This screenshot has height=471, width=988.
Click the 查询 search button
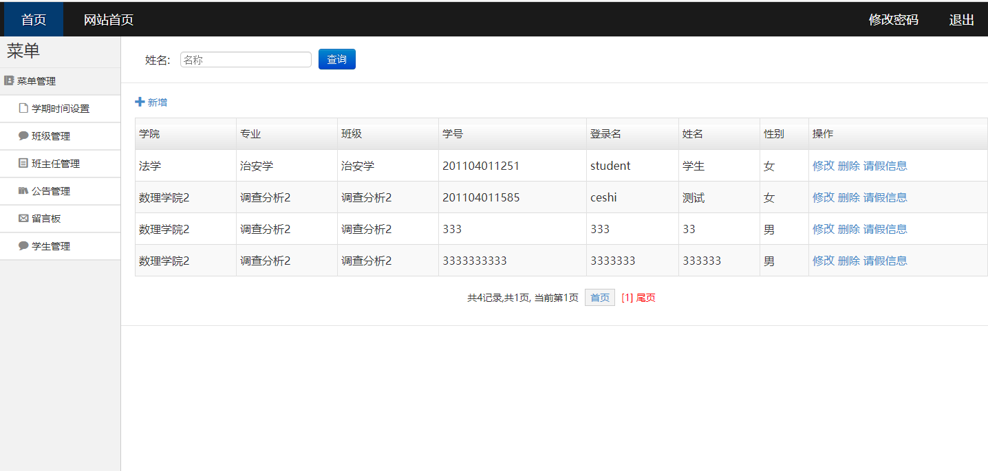point(336,59)
